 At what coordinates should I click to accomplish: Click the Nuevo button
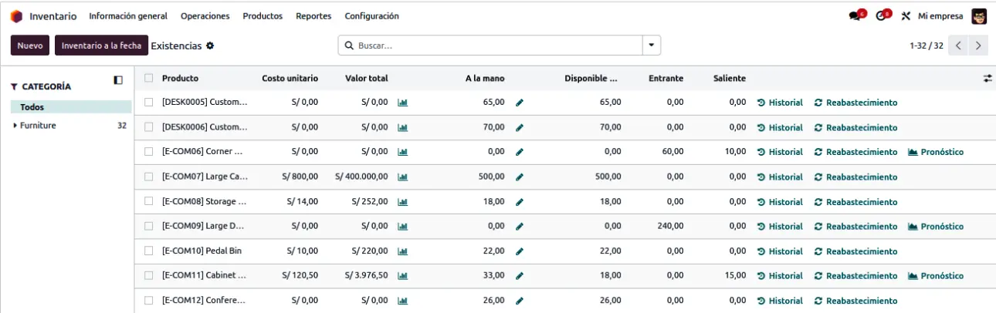[x=30, y=45]
